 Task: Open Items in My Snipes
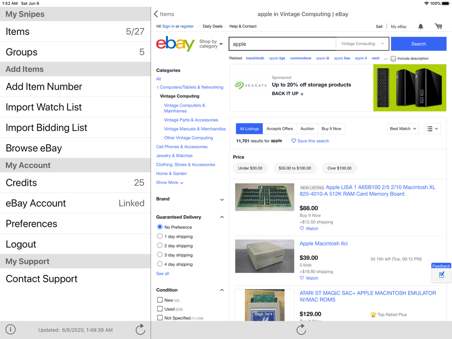75,32
